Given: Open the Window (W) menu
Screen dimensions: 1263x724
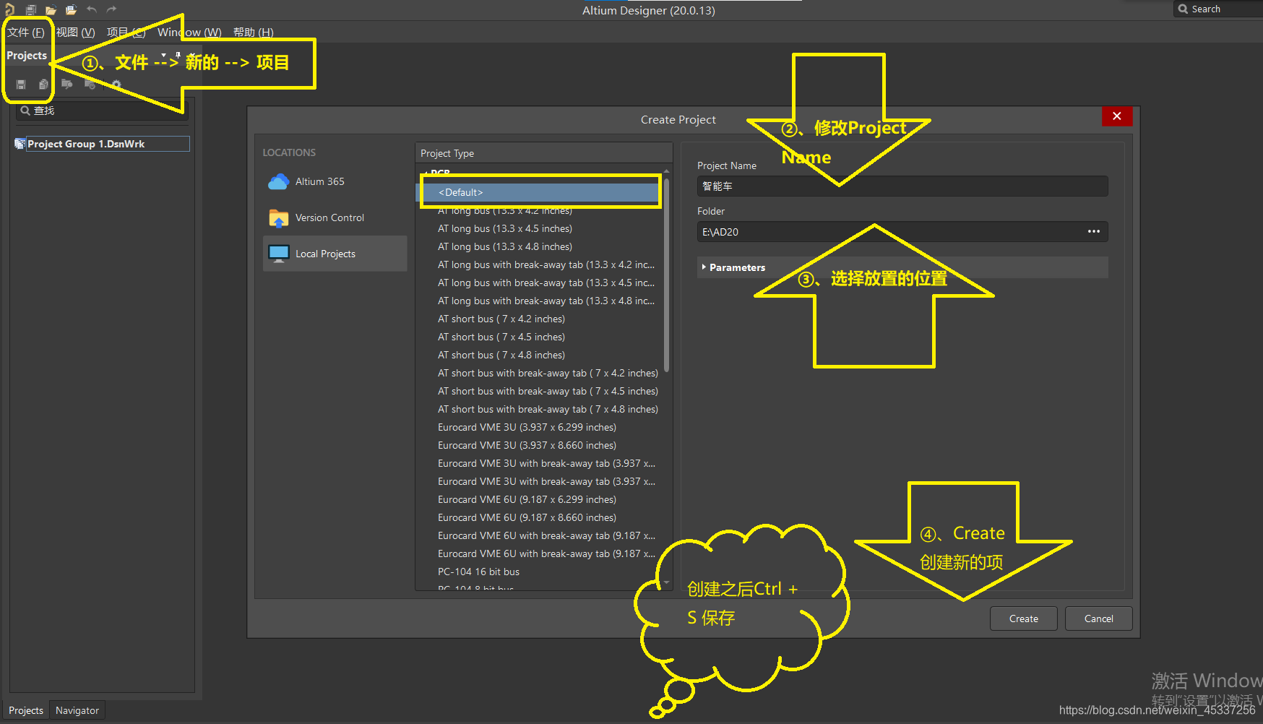Looking at the screenshot, I should [x=189, y=33].
